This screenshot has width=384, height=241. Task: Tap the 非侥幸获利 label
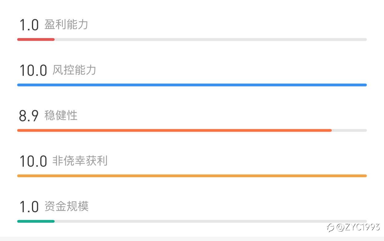(x=80, y=161)
